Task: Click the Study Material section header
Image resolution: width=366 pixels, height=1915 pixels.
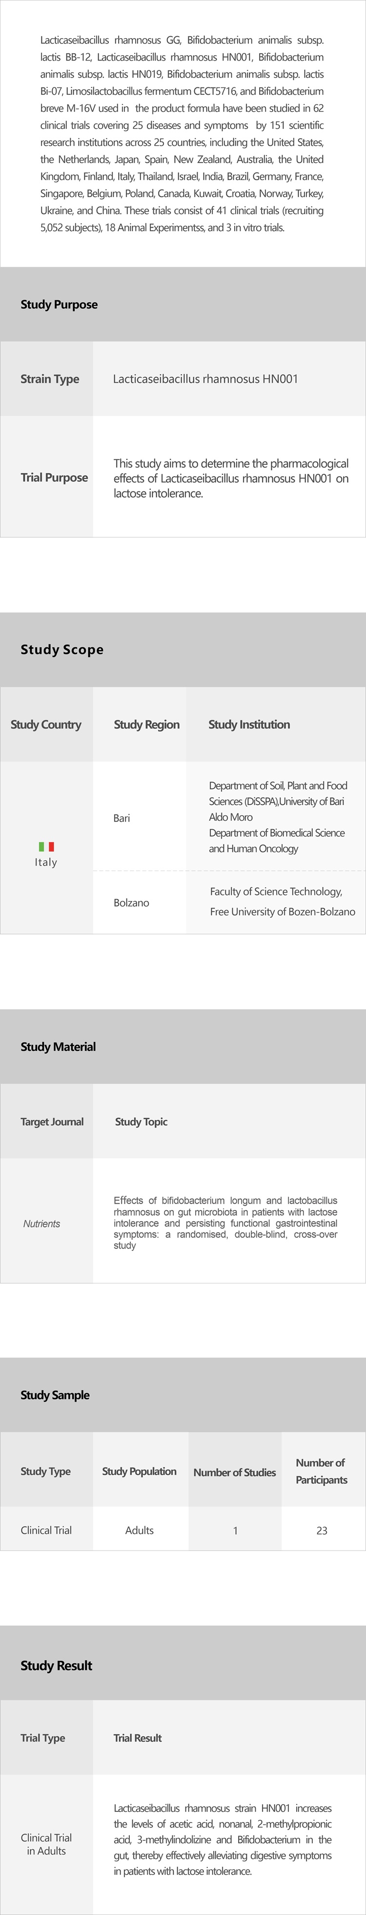Action: pyautogui.click(x=58, y=1047)
